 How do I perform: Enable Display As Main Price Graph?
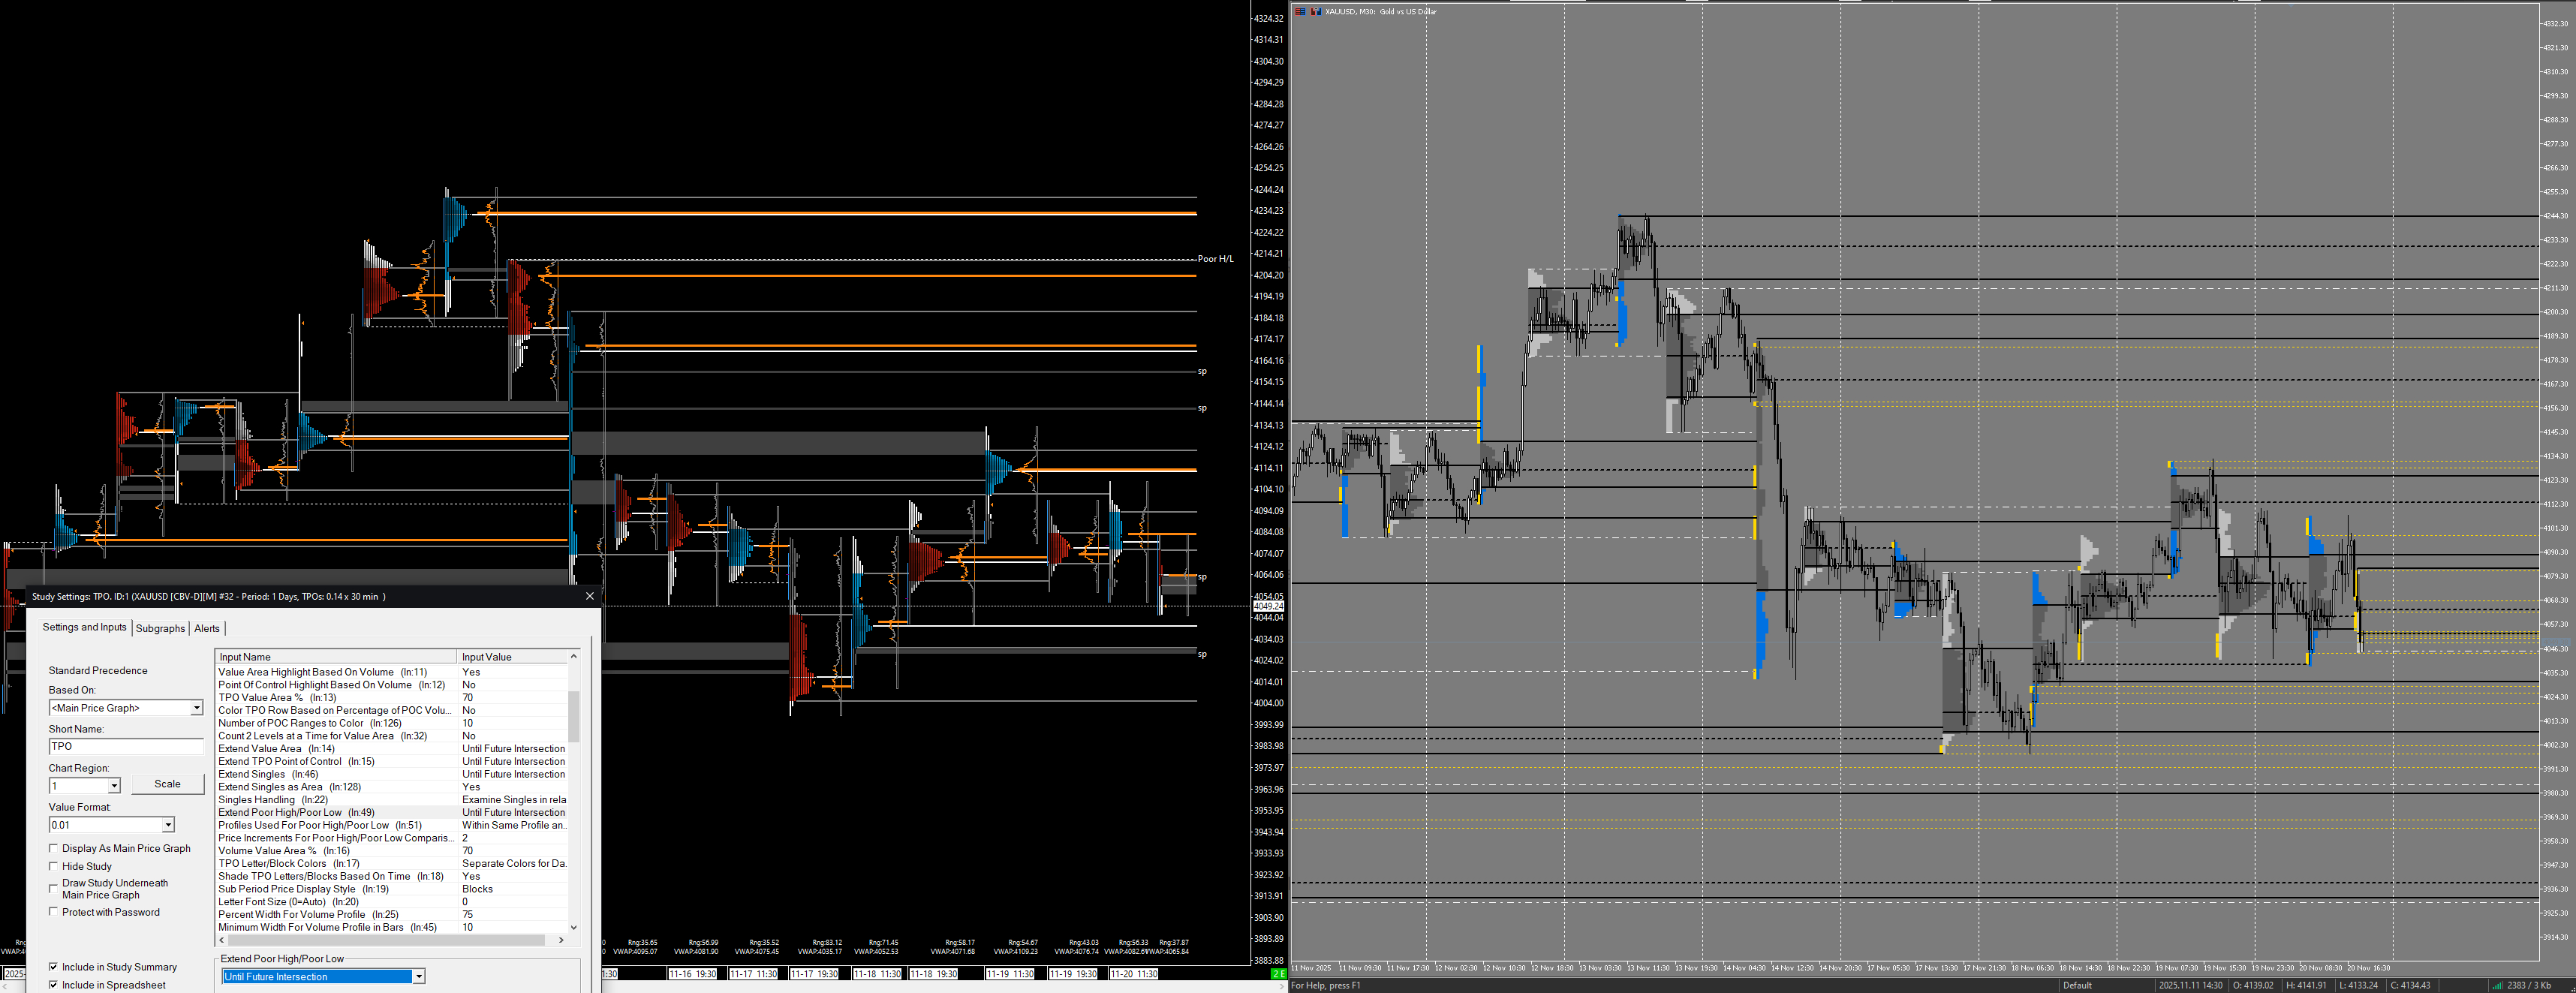coord(54,848)
